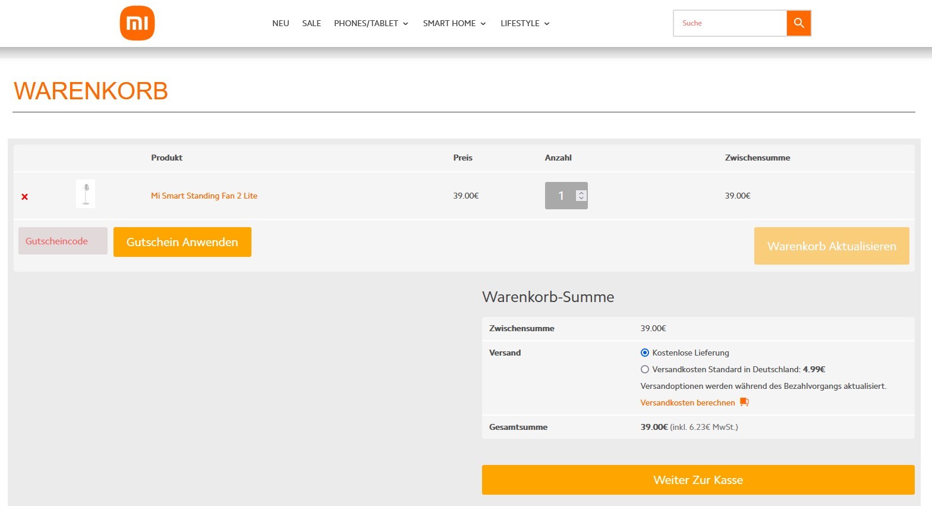
Task: Click the Versand row label
Action: [505, 353]
